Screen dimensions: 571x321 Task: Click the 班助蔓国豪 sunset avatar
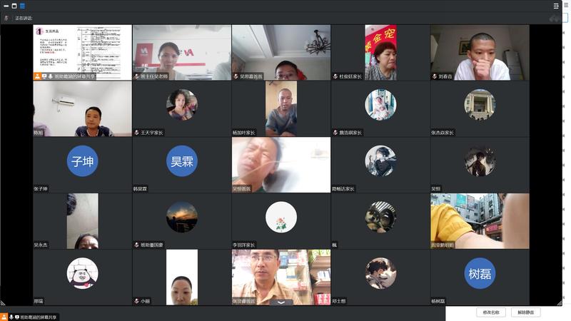(181, 217)
